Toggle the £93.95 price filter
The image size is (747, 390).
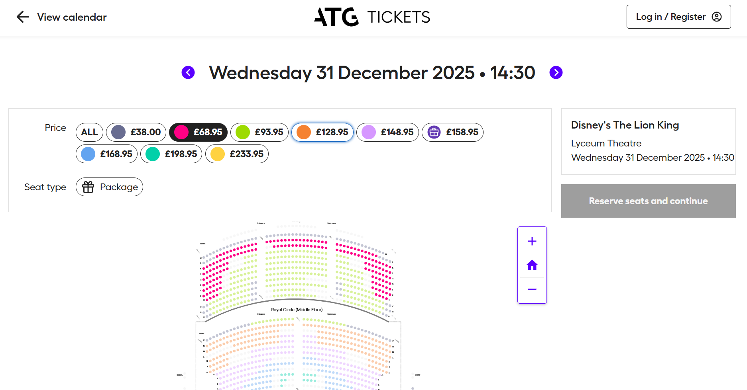pos(259,132)
